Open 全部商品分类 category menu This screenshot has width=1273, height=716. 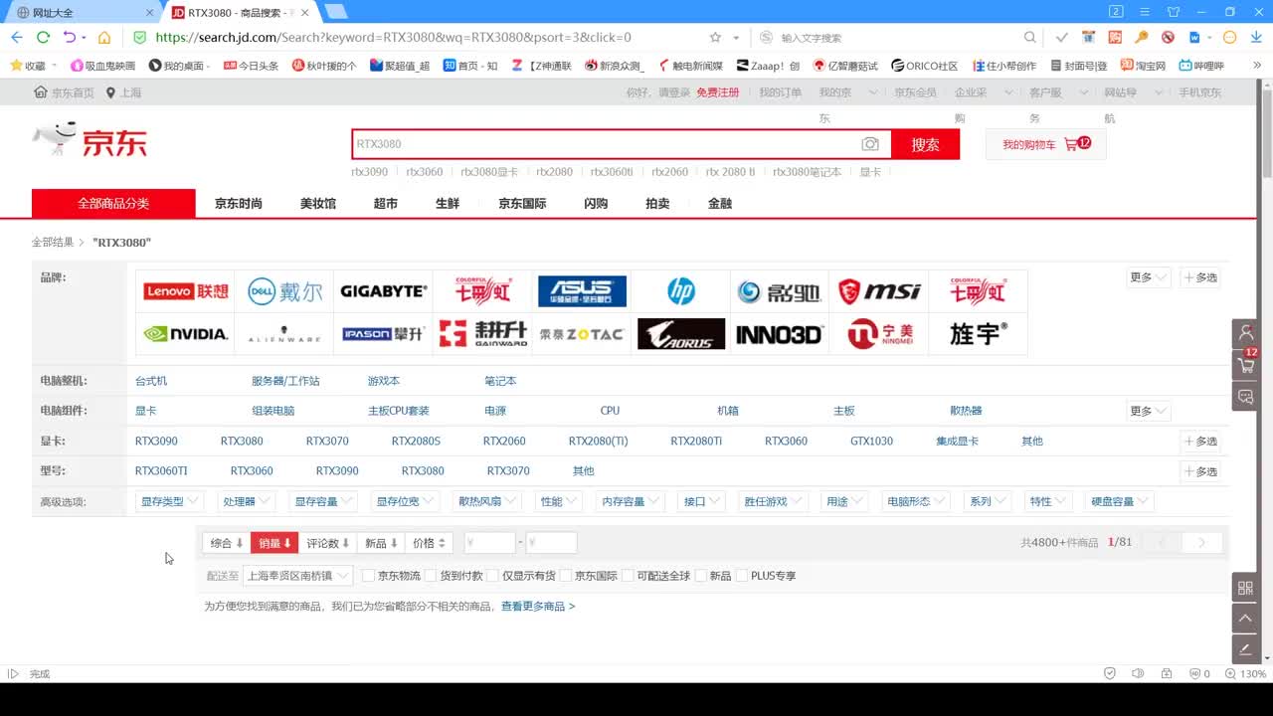coord(113,203)
